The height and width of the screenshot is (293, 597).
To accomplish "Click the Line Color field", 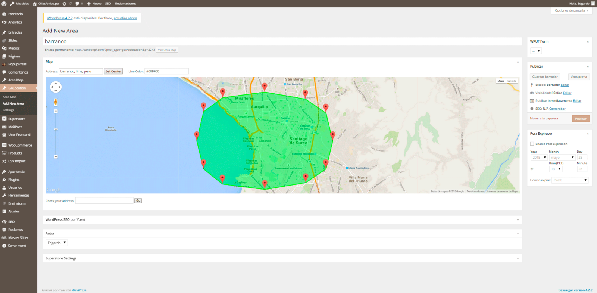I will click(166, 71).
